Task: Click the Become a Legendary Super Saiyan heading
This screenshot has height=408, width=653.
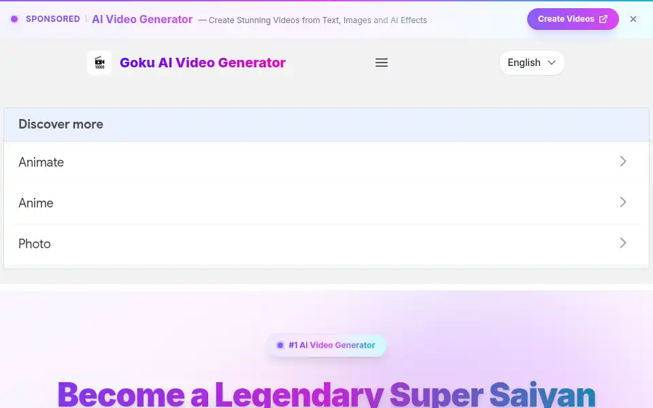Action: tap(326, 394)
